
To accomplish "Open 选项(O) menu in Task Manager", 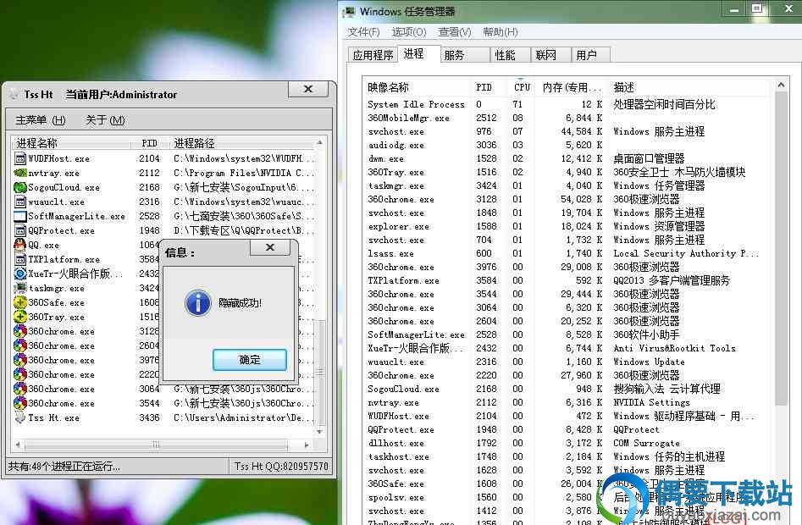I will (x=409, y=32).
